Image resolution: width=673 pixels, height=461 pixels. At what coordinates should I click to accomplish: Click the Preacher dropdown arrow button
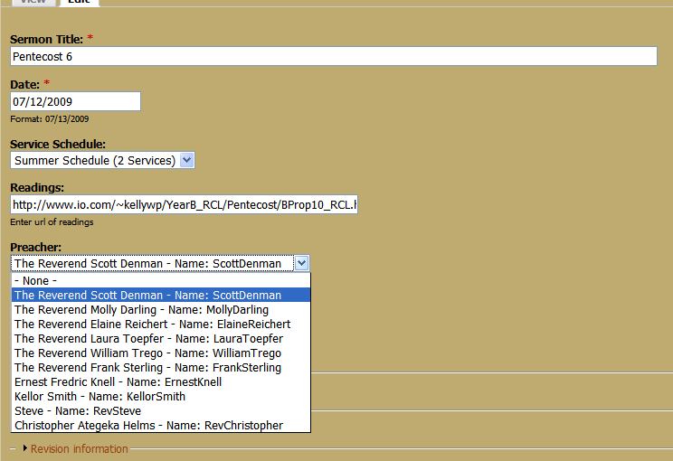[302, 263]
